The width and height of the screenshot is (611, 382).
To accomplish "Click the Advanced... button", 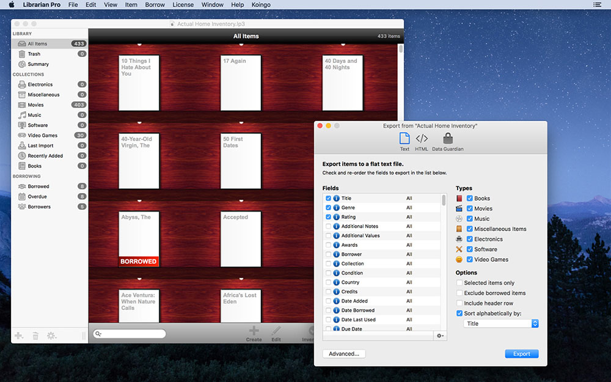I will pos(343,353).
